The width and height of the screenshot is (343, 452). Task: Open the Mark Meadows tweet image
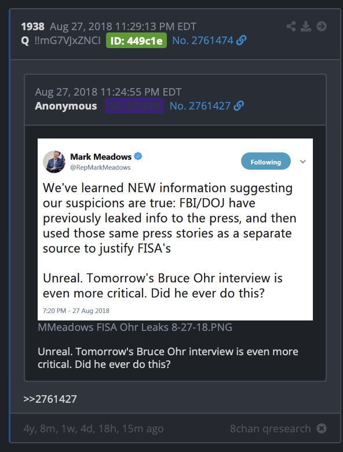175,229
